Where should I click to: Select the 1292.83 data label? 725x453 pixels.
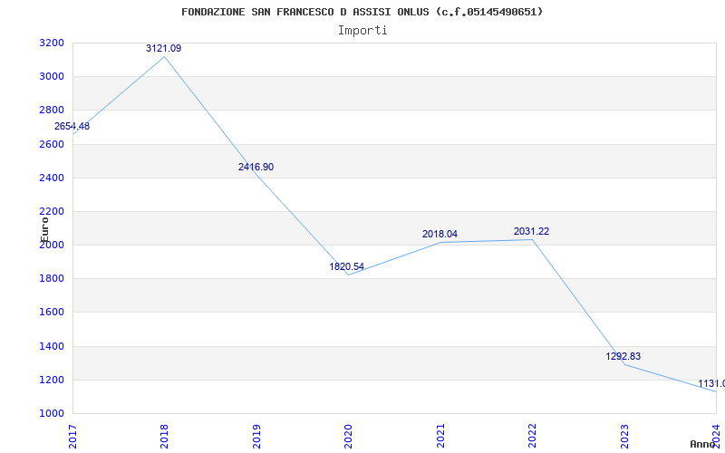623,356
